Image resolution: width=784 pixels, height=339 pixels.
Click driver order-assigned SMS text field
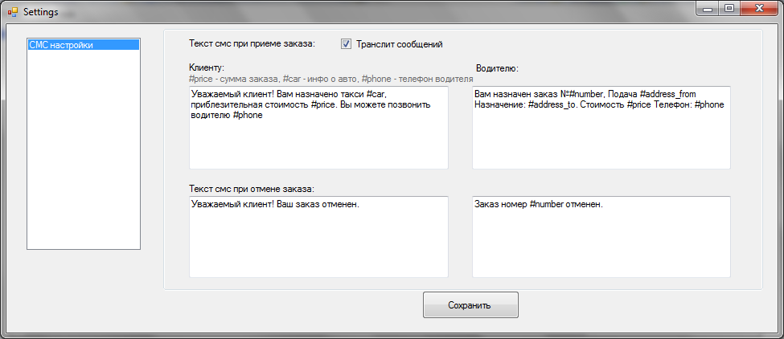(601, 141)
